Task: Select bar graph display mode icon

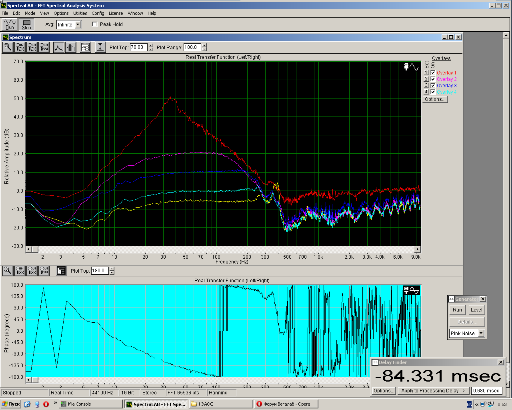Action: [x=70, y=47]
